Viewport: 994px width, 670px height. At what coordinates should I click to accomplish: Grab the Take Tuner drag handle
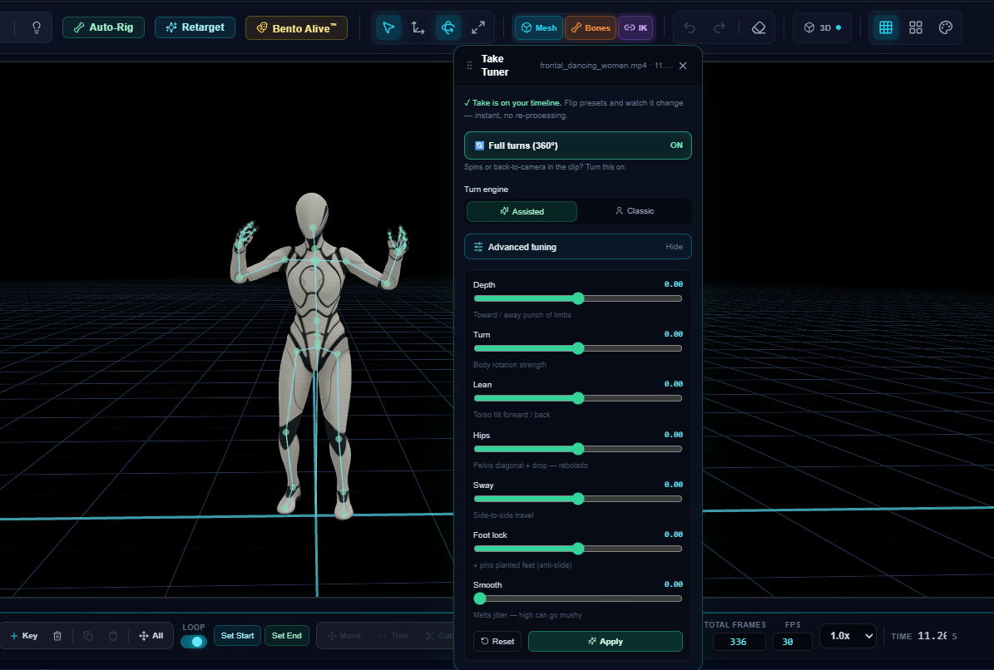point(469,65)
